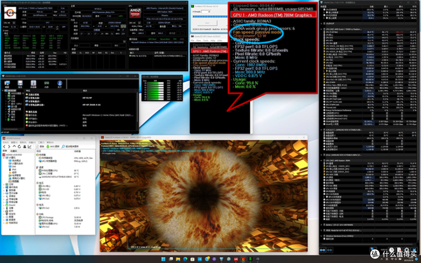This screenshot has height=263, width=421.
Task: Launch Microsoft Edge from the taskbar
Action: [185, 259]
